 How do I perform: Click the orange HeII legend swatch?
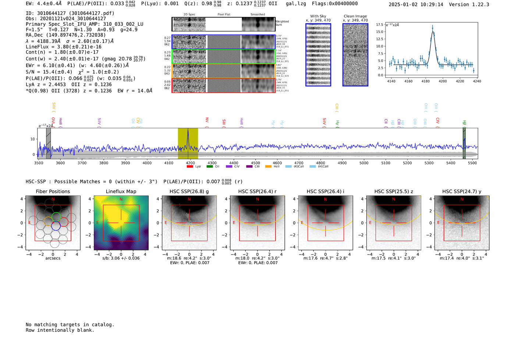pyautogui.click(x=269, y=166)
